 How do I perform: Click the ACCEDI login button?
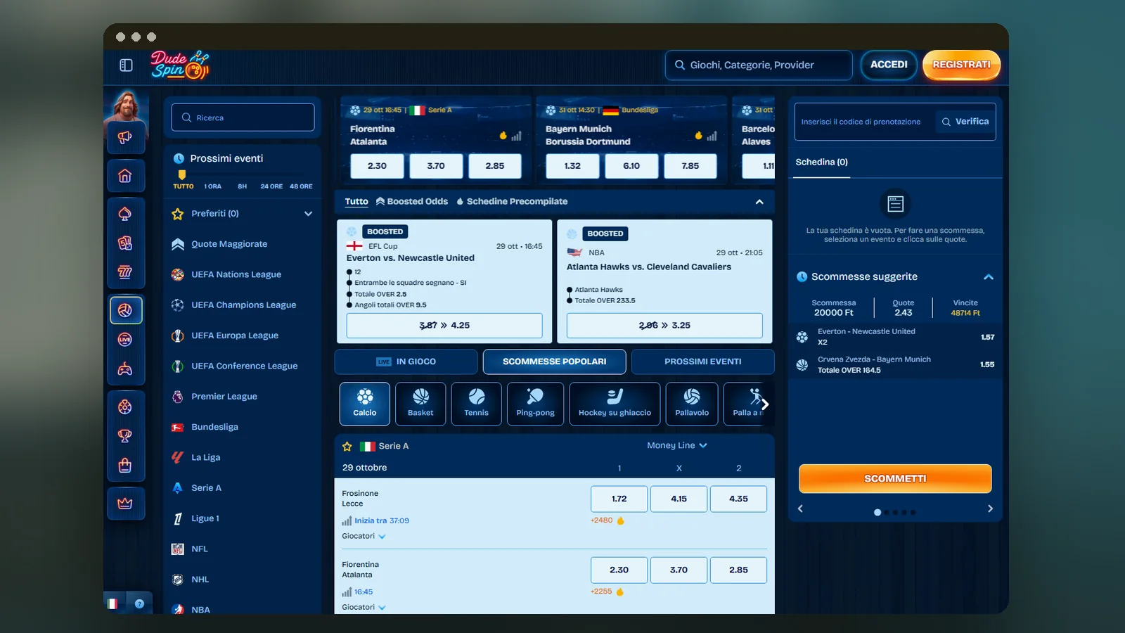(889, 65)
